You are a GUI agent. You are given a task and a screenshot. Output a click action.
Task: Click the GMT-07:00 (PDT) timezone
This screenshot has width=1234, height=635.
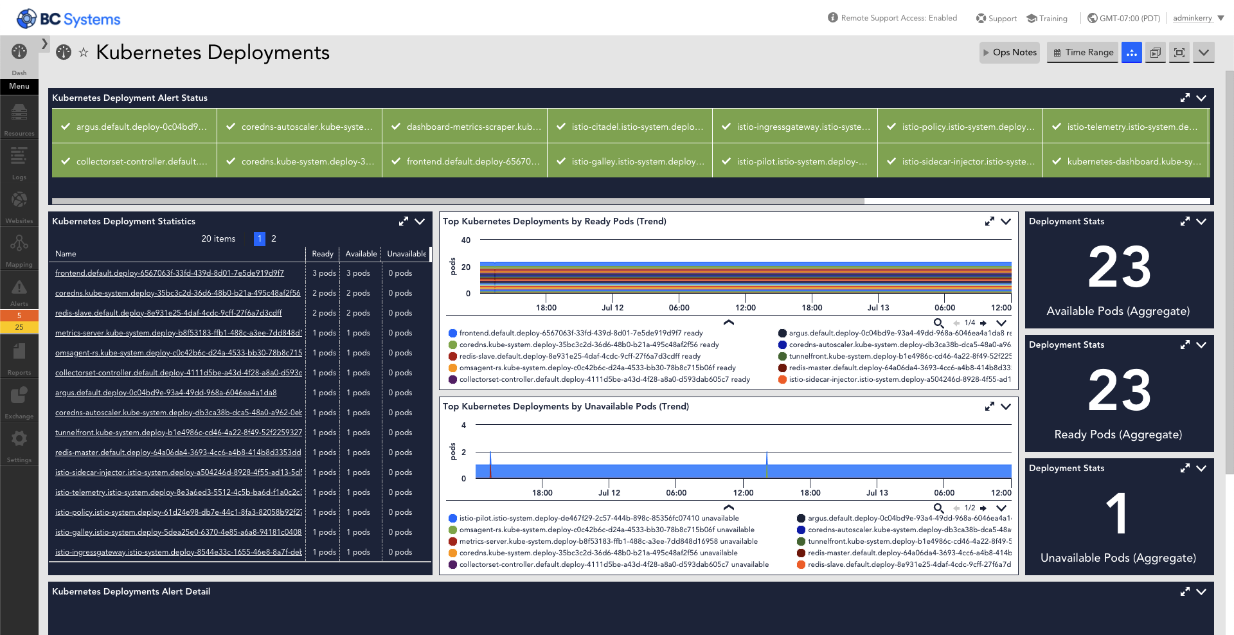pyautogui.click(x=1124, y=18)
